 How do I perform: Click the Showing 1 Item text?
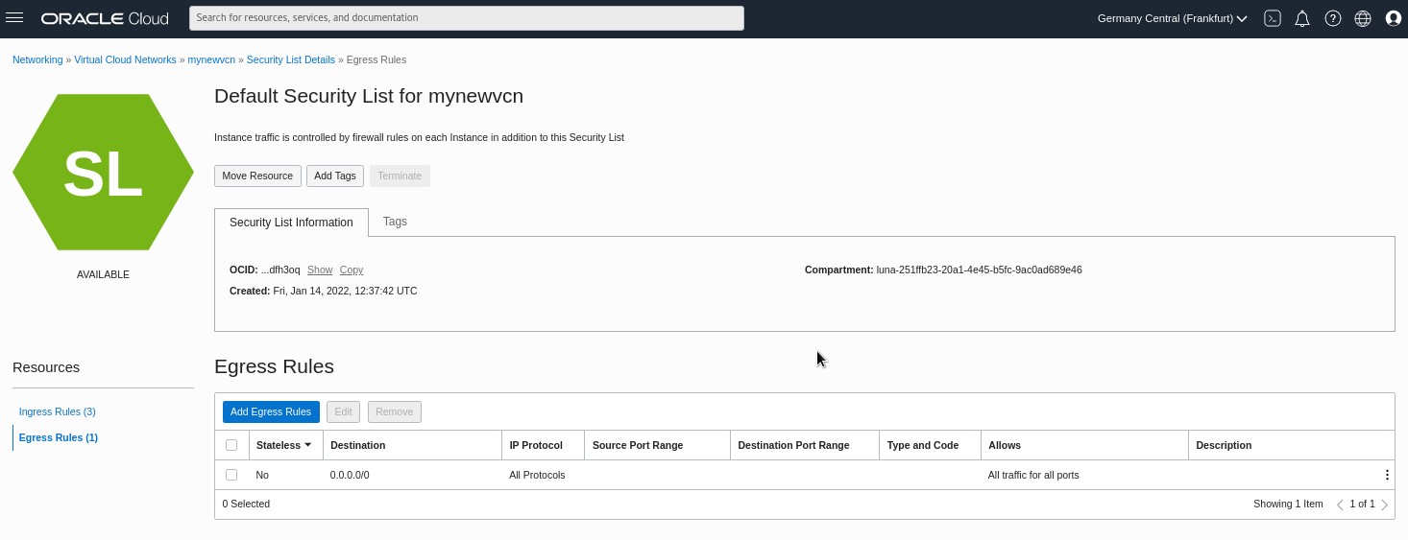point(1288,504)
